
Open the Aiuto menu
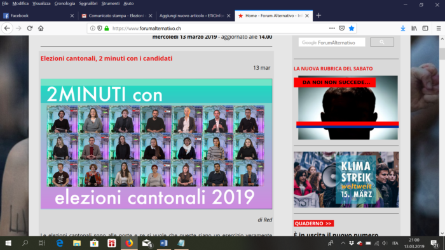(128, 3)
